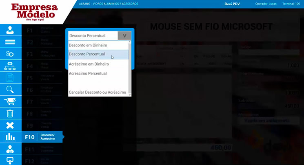Choose Acréscimo Percentual from the list
This screenshot has width=304, height=165.
tap(98, 73)
